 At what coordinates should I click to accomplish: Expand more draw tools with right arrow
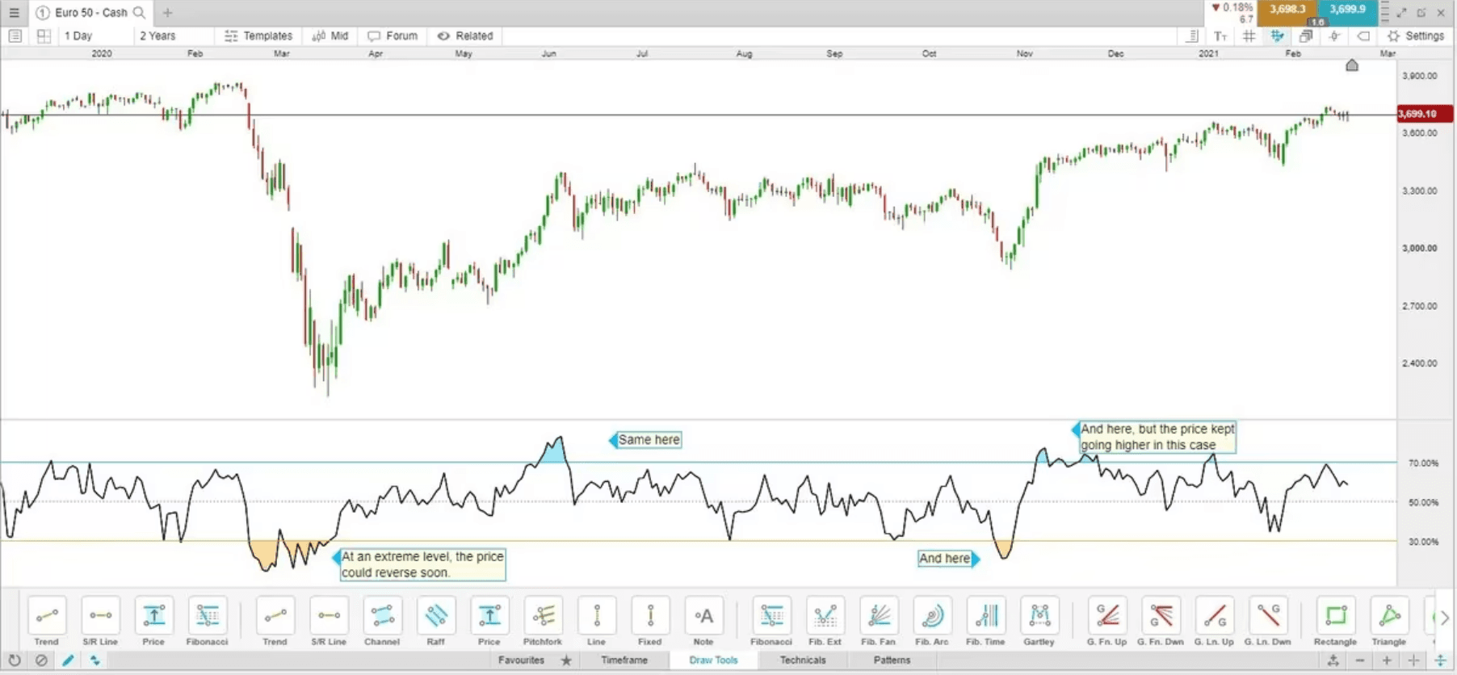coord(1444,618)
